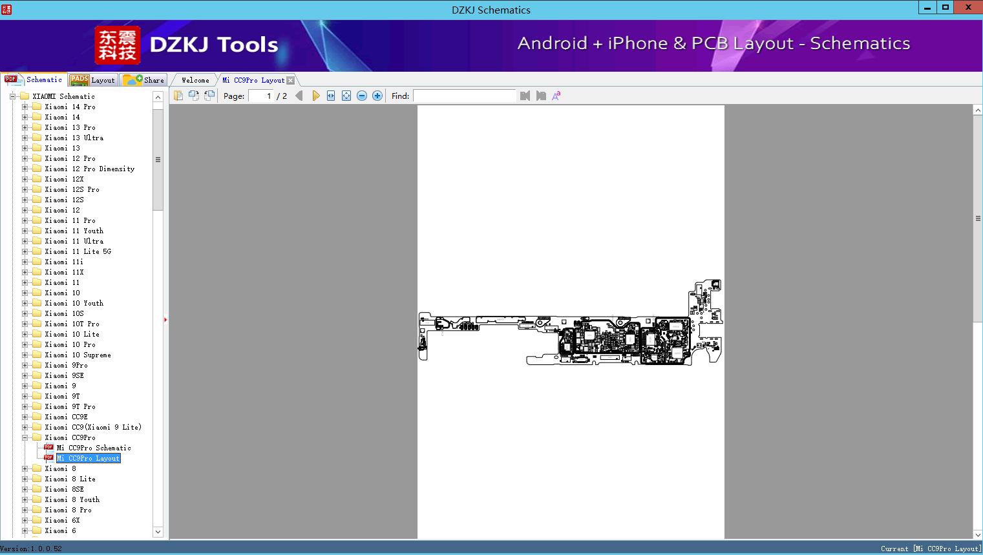Click the red arrow to collapse the side panel
Image resolution: width=983 pixels, height=555 pixels.
[x=165, y=320]
